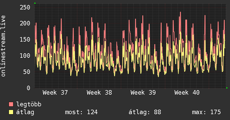The image size is (230, 120).
Task: Click the 'átlag: 88' statistic
Action: 145,112
